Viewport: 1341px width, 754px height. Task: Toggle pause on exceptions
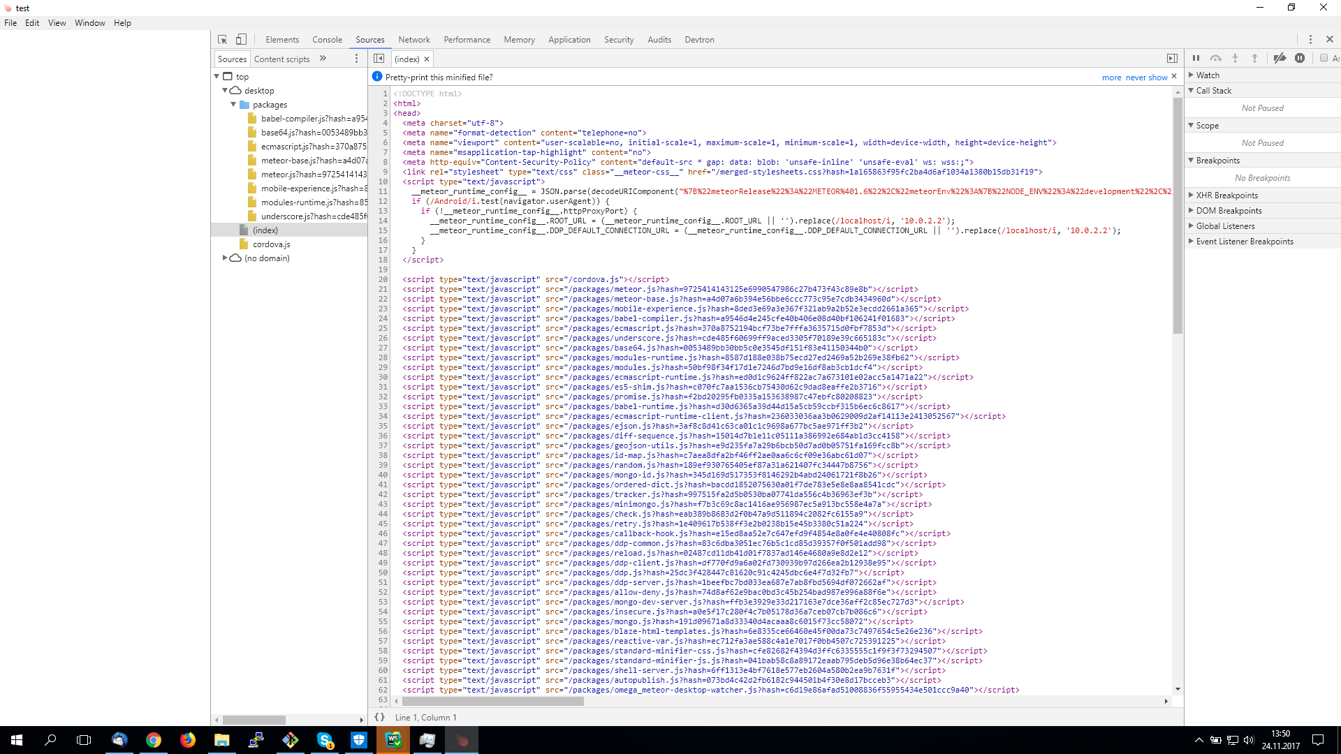(x=1300, y=58)
